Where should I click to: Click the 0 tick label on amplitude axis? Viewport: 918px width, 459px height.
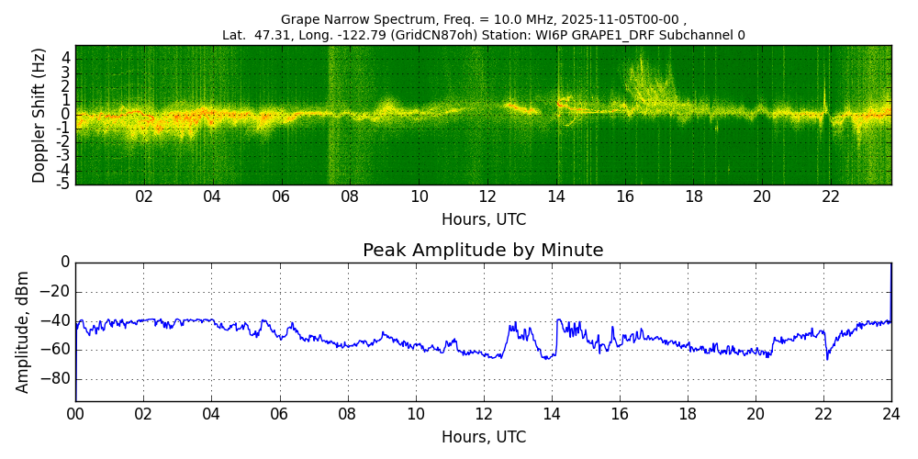click(65, 263)
